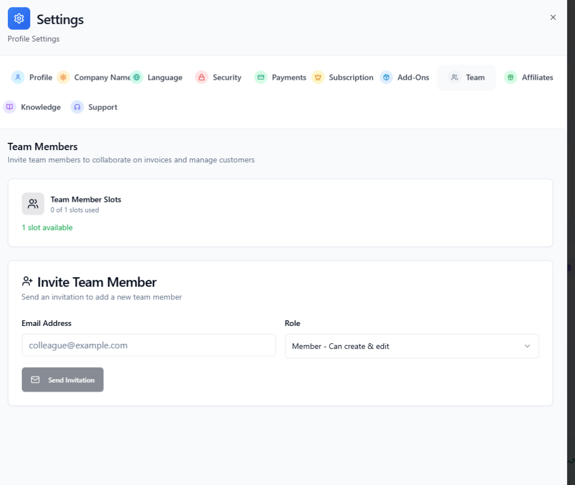Click the Team Member Slots people icon

(x=33, y=203)
